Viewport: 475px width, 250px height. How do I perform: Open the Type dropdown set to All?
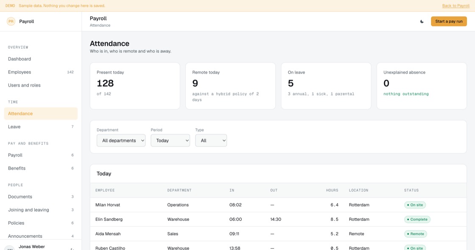pyautogui.click(x=211, y=140)
